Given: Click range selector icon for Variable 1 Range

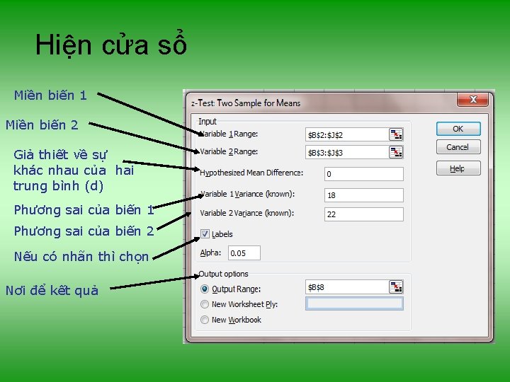Looking at the screenshot, I should (396, 134).
